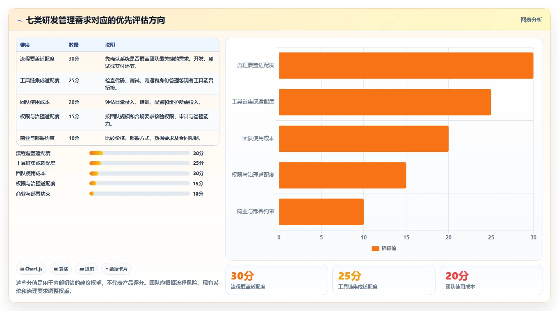
Task: Click the 30分 cell in the table
Action: (x=74, y=59)
